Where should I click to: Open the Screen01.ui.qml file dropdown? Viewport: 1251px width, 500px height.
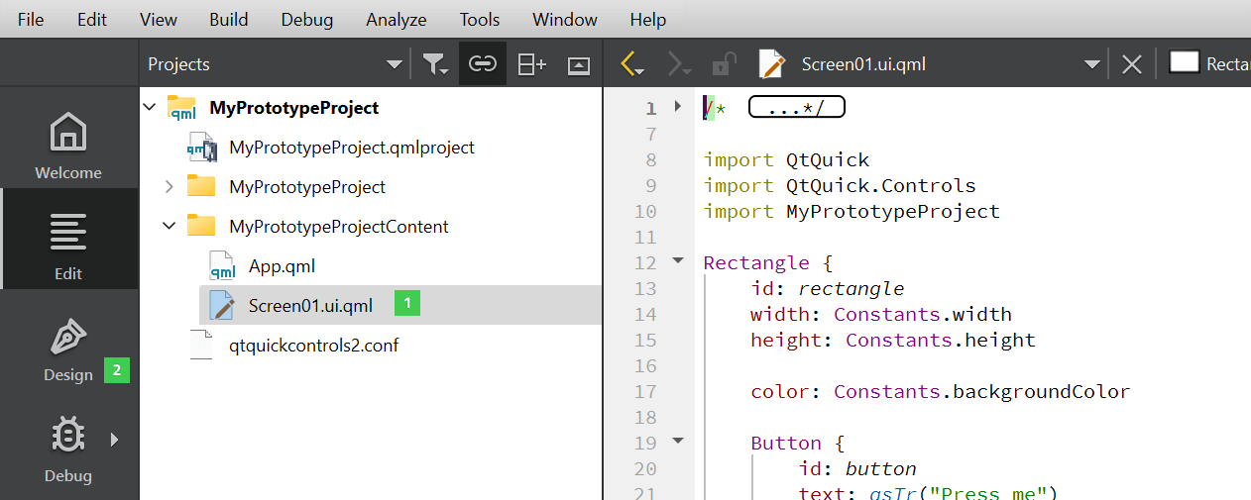coord(1091,64)
